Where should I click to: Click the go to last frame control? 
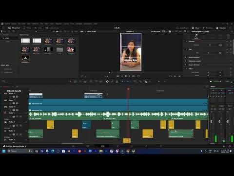134,76
